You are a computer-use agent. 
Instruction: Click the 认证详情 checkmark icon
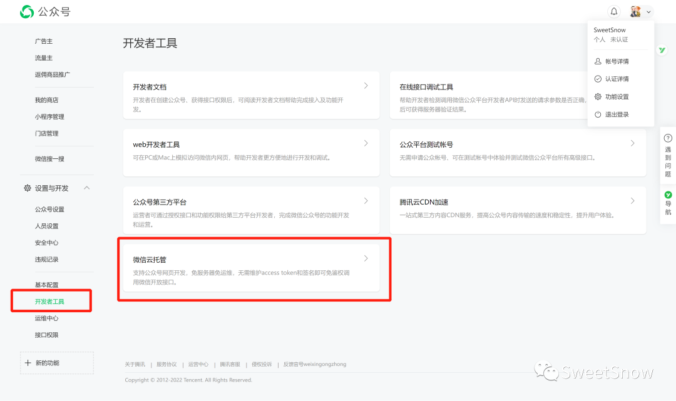pos(598,79)
